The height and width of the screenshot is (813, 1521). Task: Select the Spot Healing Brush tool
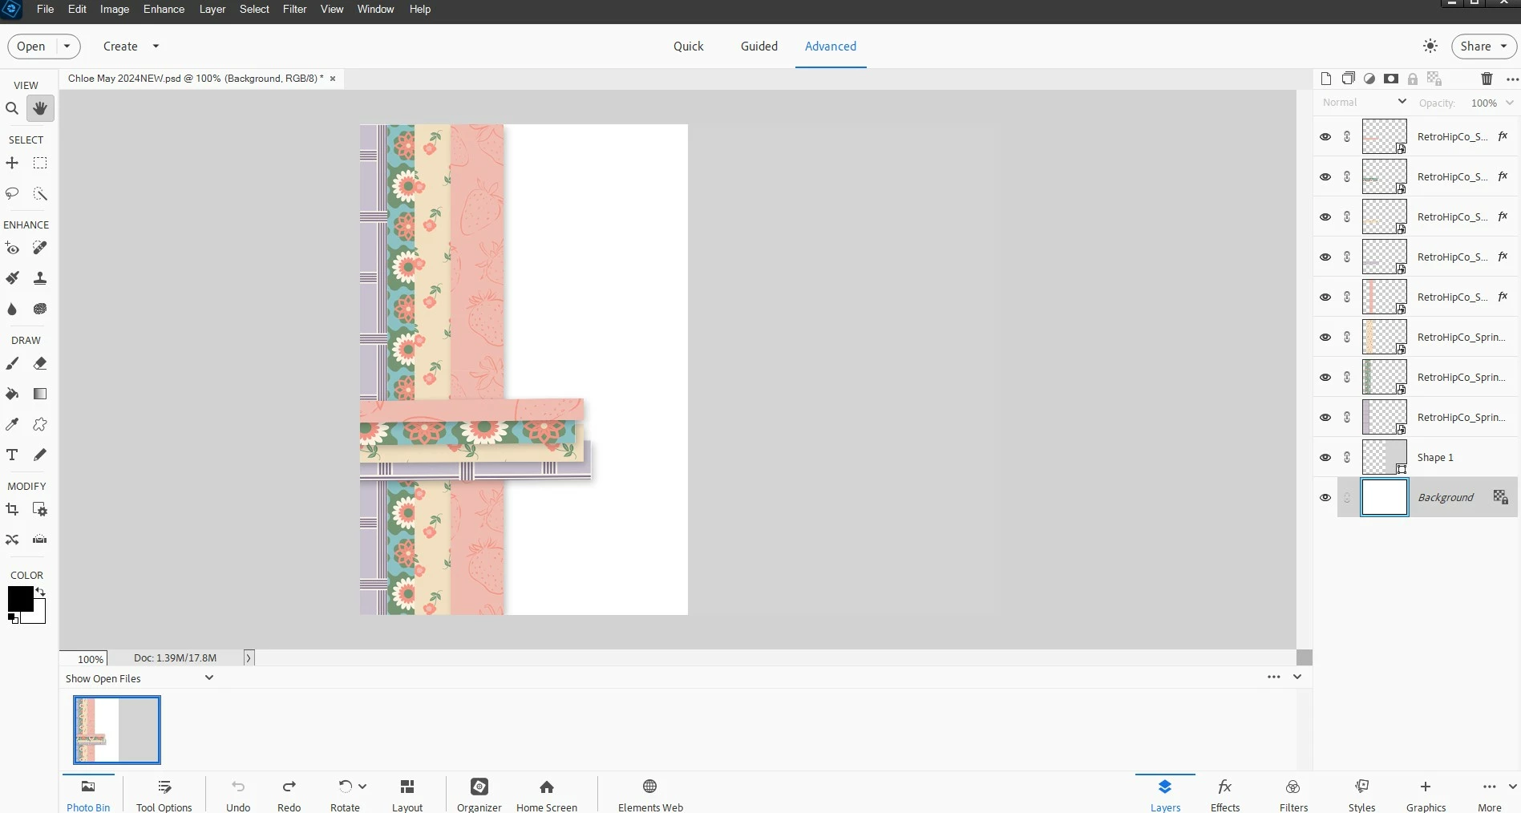[40, 248]
